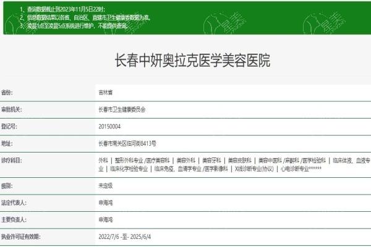Click the registration number 20150004
Viewport: 371px width, 247px height.
coord(109,127)
